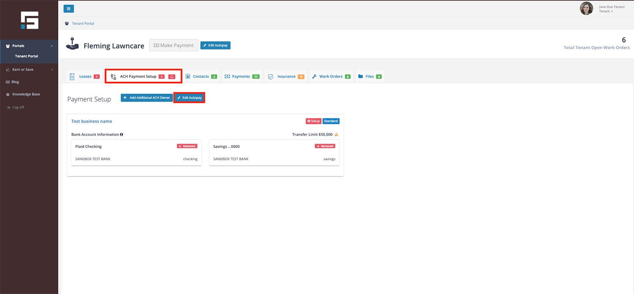Click the red bell alert badge on ACH tab

click(172, 77)
